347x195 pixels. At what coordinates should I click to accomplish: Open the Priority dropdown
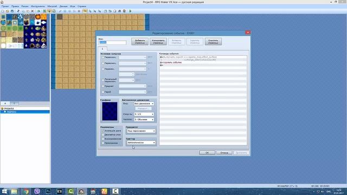[x=141, y=131]
